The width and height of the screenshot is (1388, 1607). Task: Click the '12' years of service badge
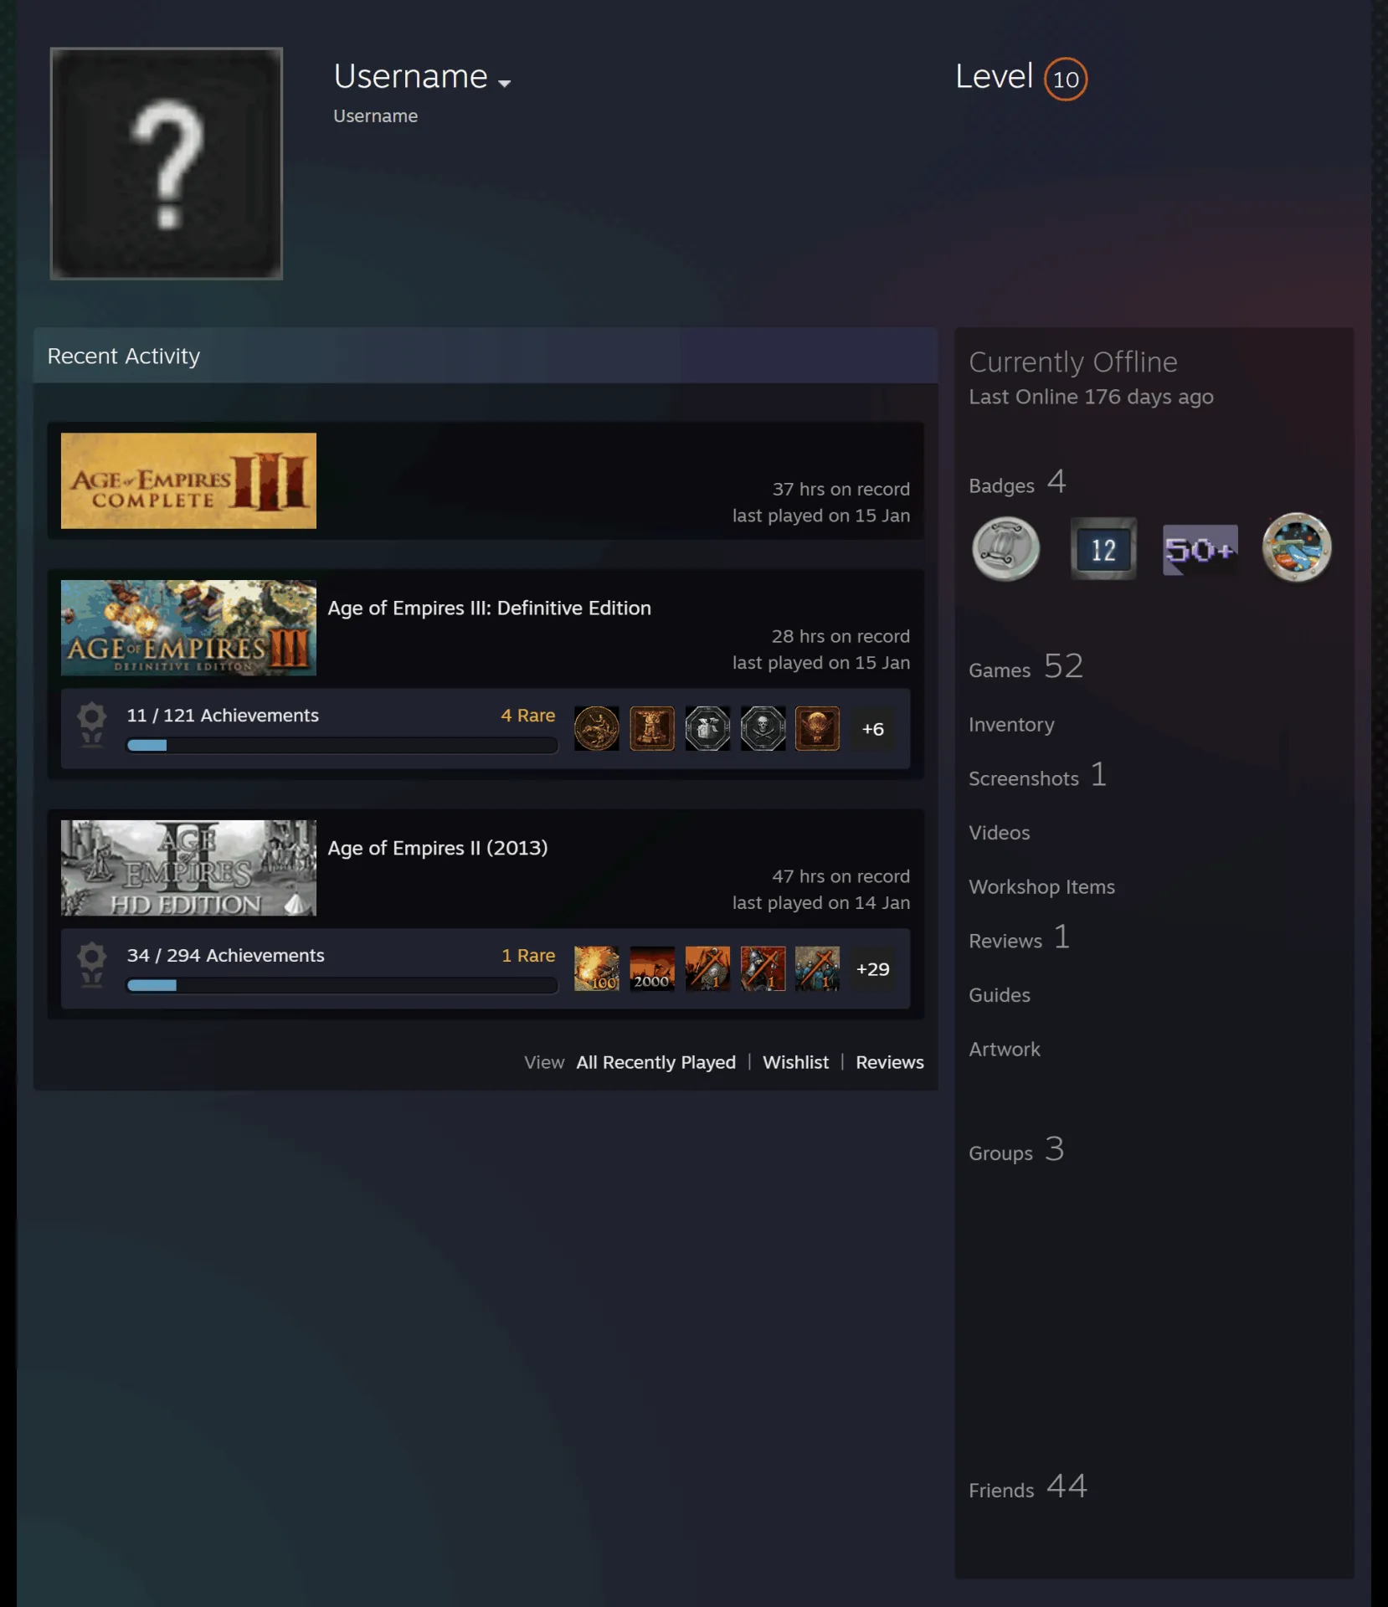1103,549
